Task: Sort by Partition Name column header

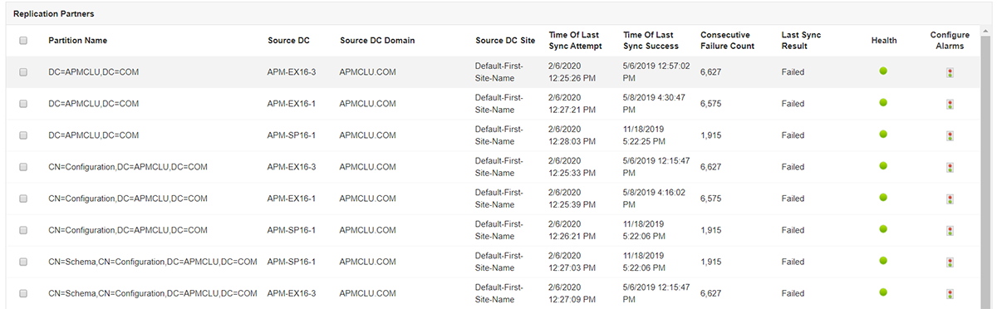Action: coord(77,40)
